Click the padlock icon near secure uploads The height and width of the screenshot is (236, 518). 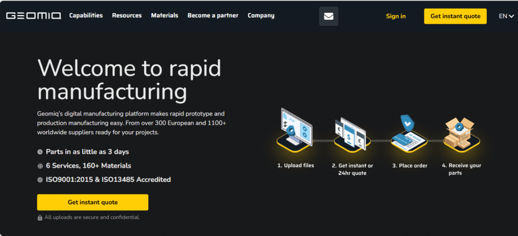click(40, 217)
